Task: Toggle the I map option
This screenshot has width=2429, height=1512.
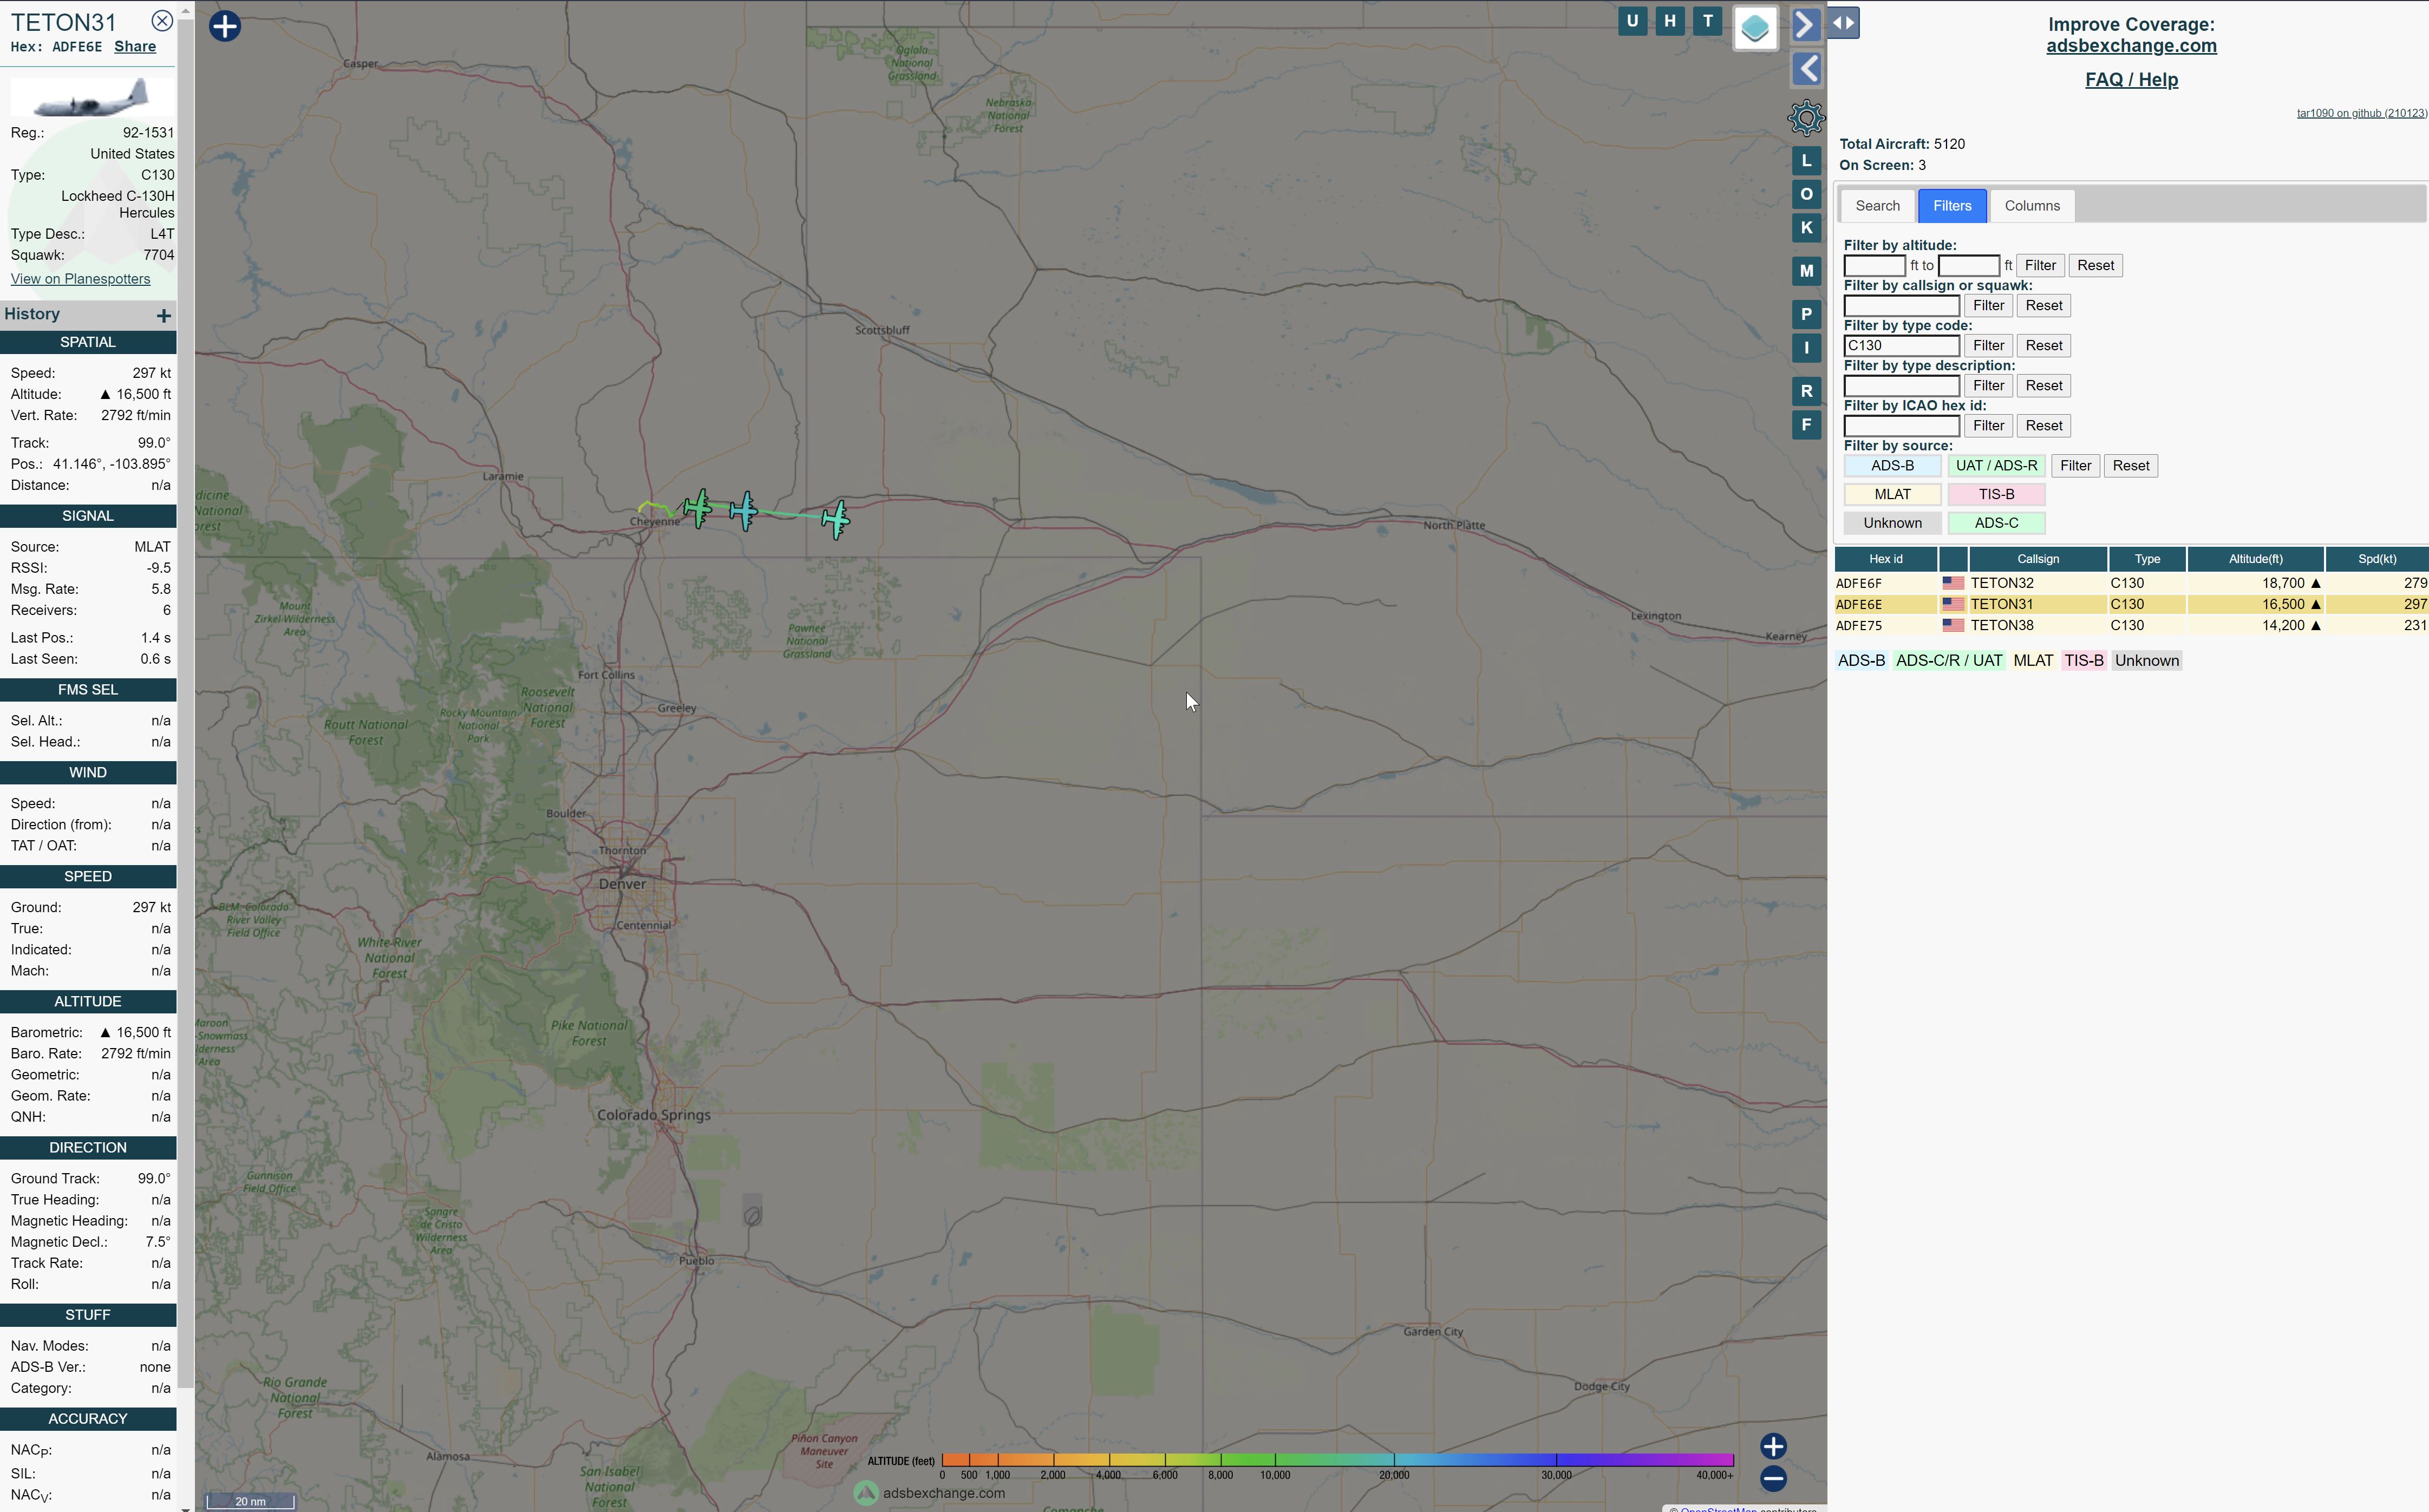Action: (1806, 348)
